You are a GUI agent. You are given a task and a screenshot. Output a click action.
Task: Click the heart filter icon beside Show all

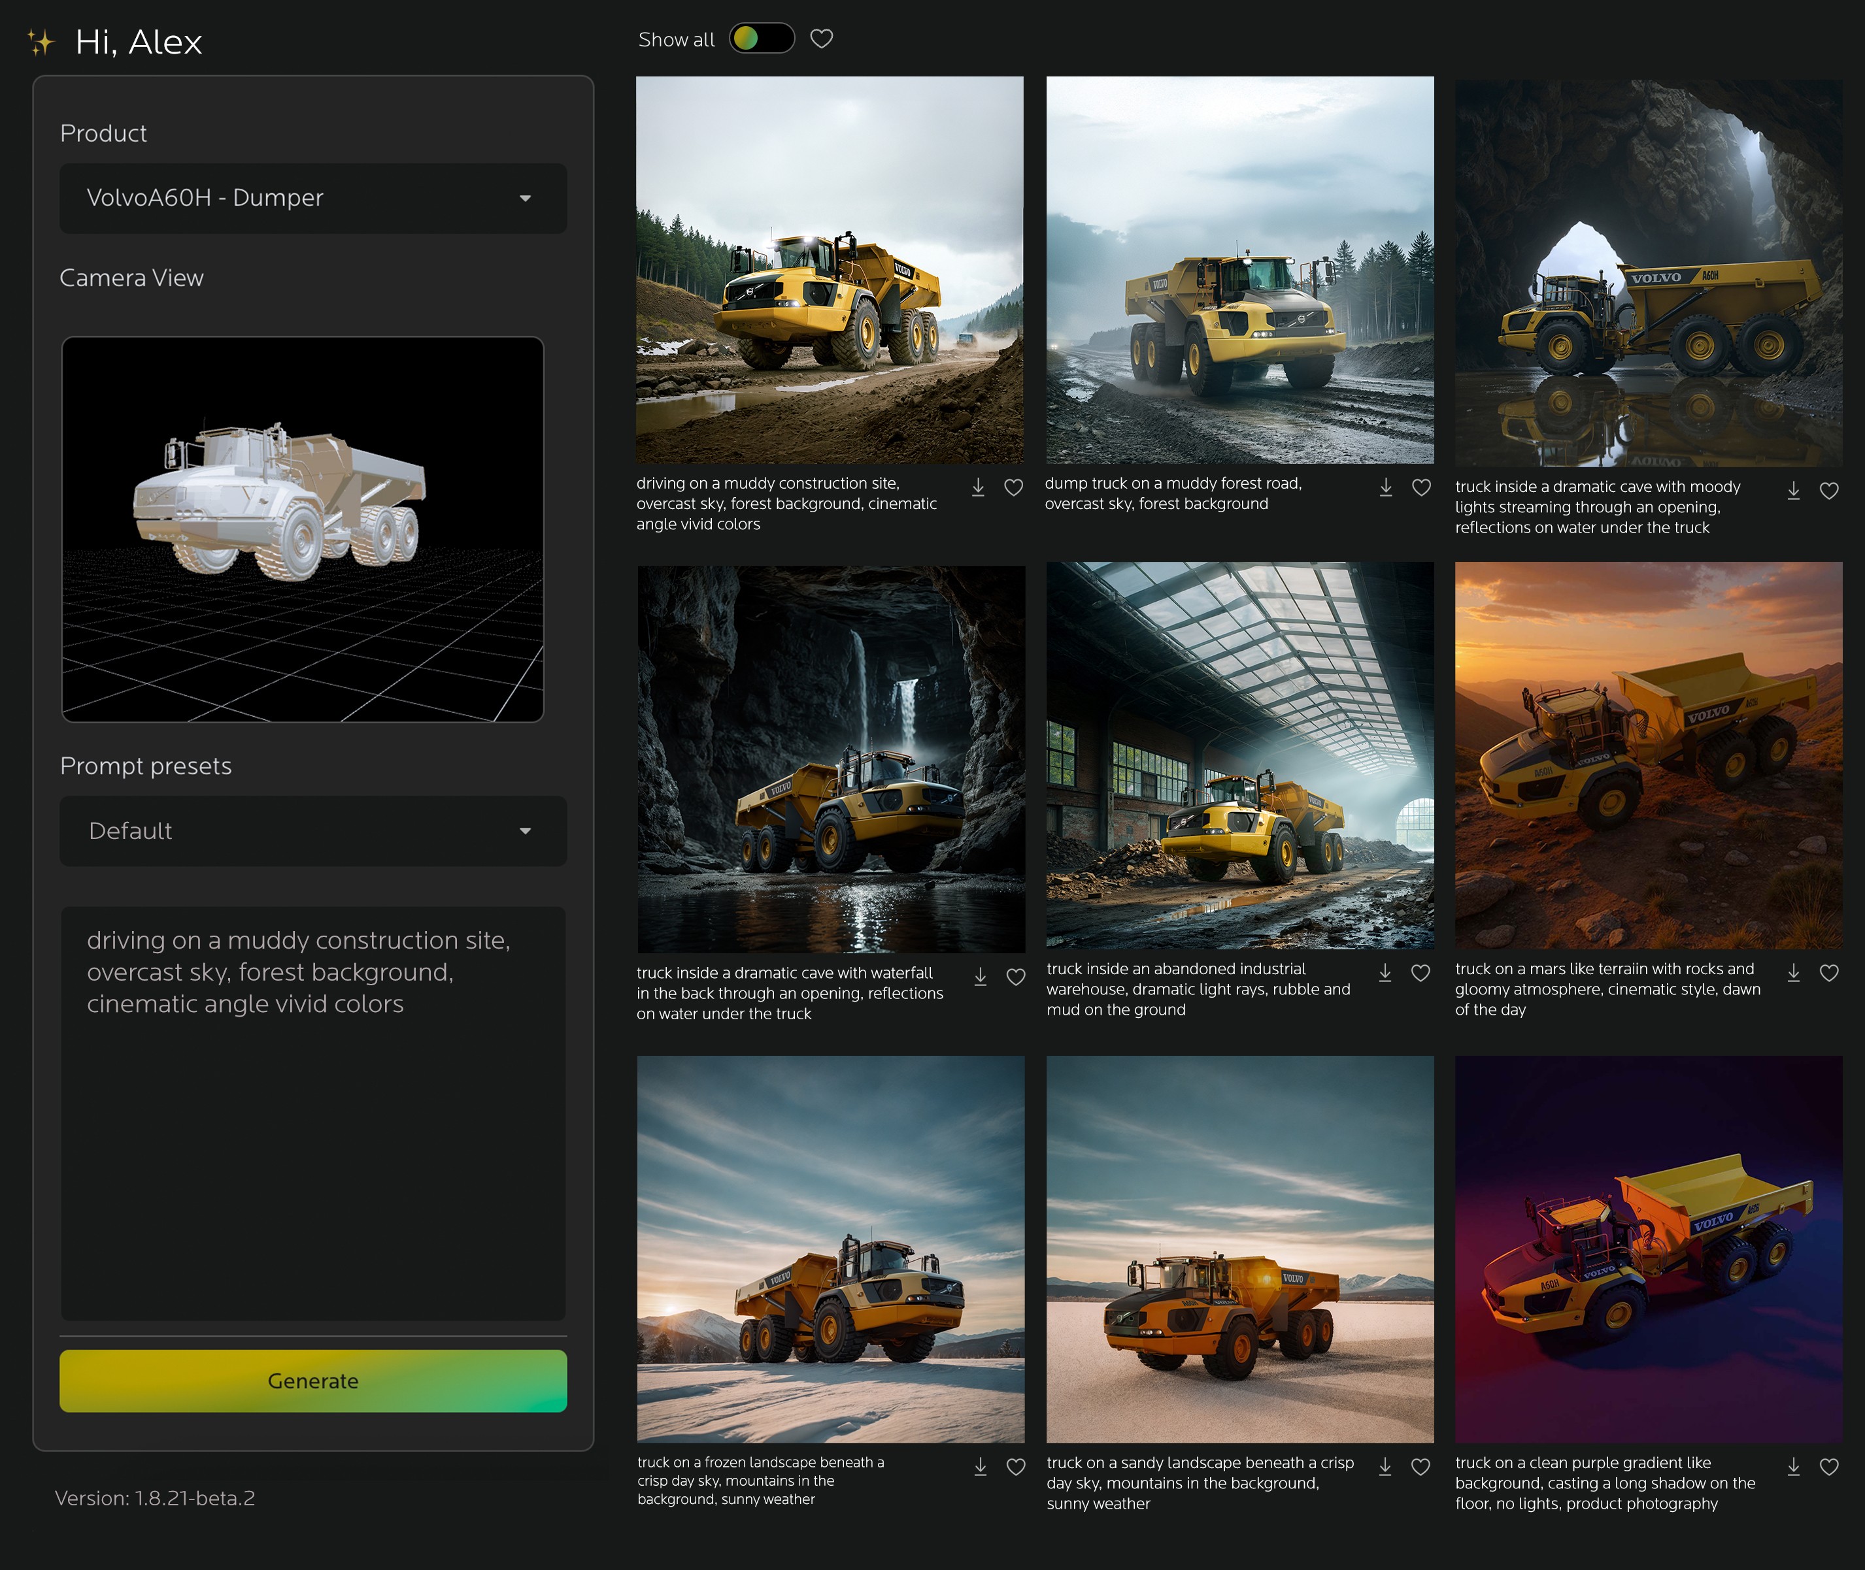pyautogui.click(x=821, y=39)
